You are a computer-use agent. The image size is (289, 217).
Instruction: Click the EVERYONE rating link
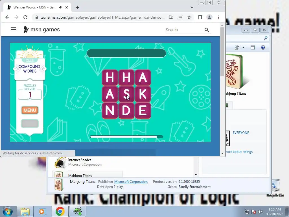241,133
